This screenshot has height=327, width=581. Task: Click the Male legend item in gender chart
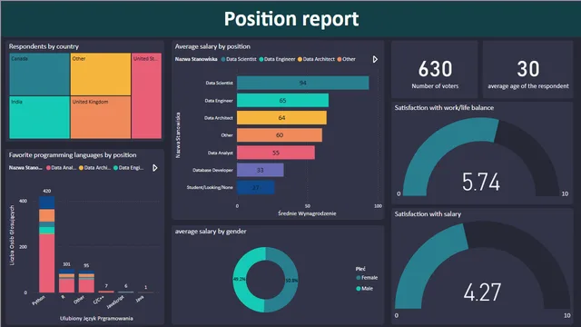(364, 289)
